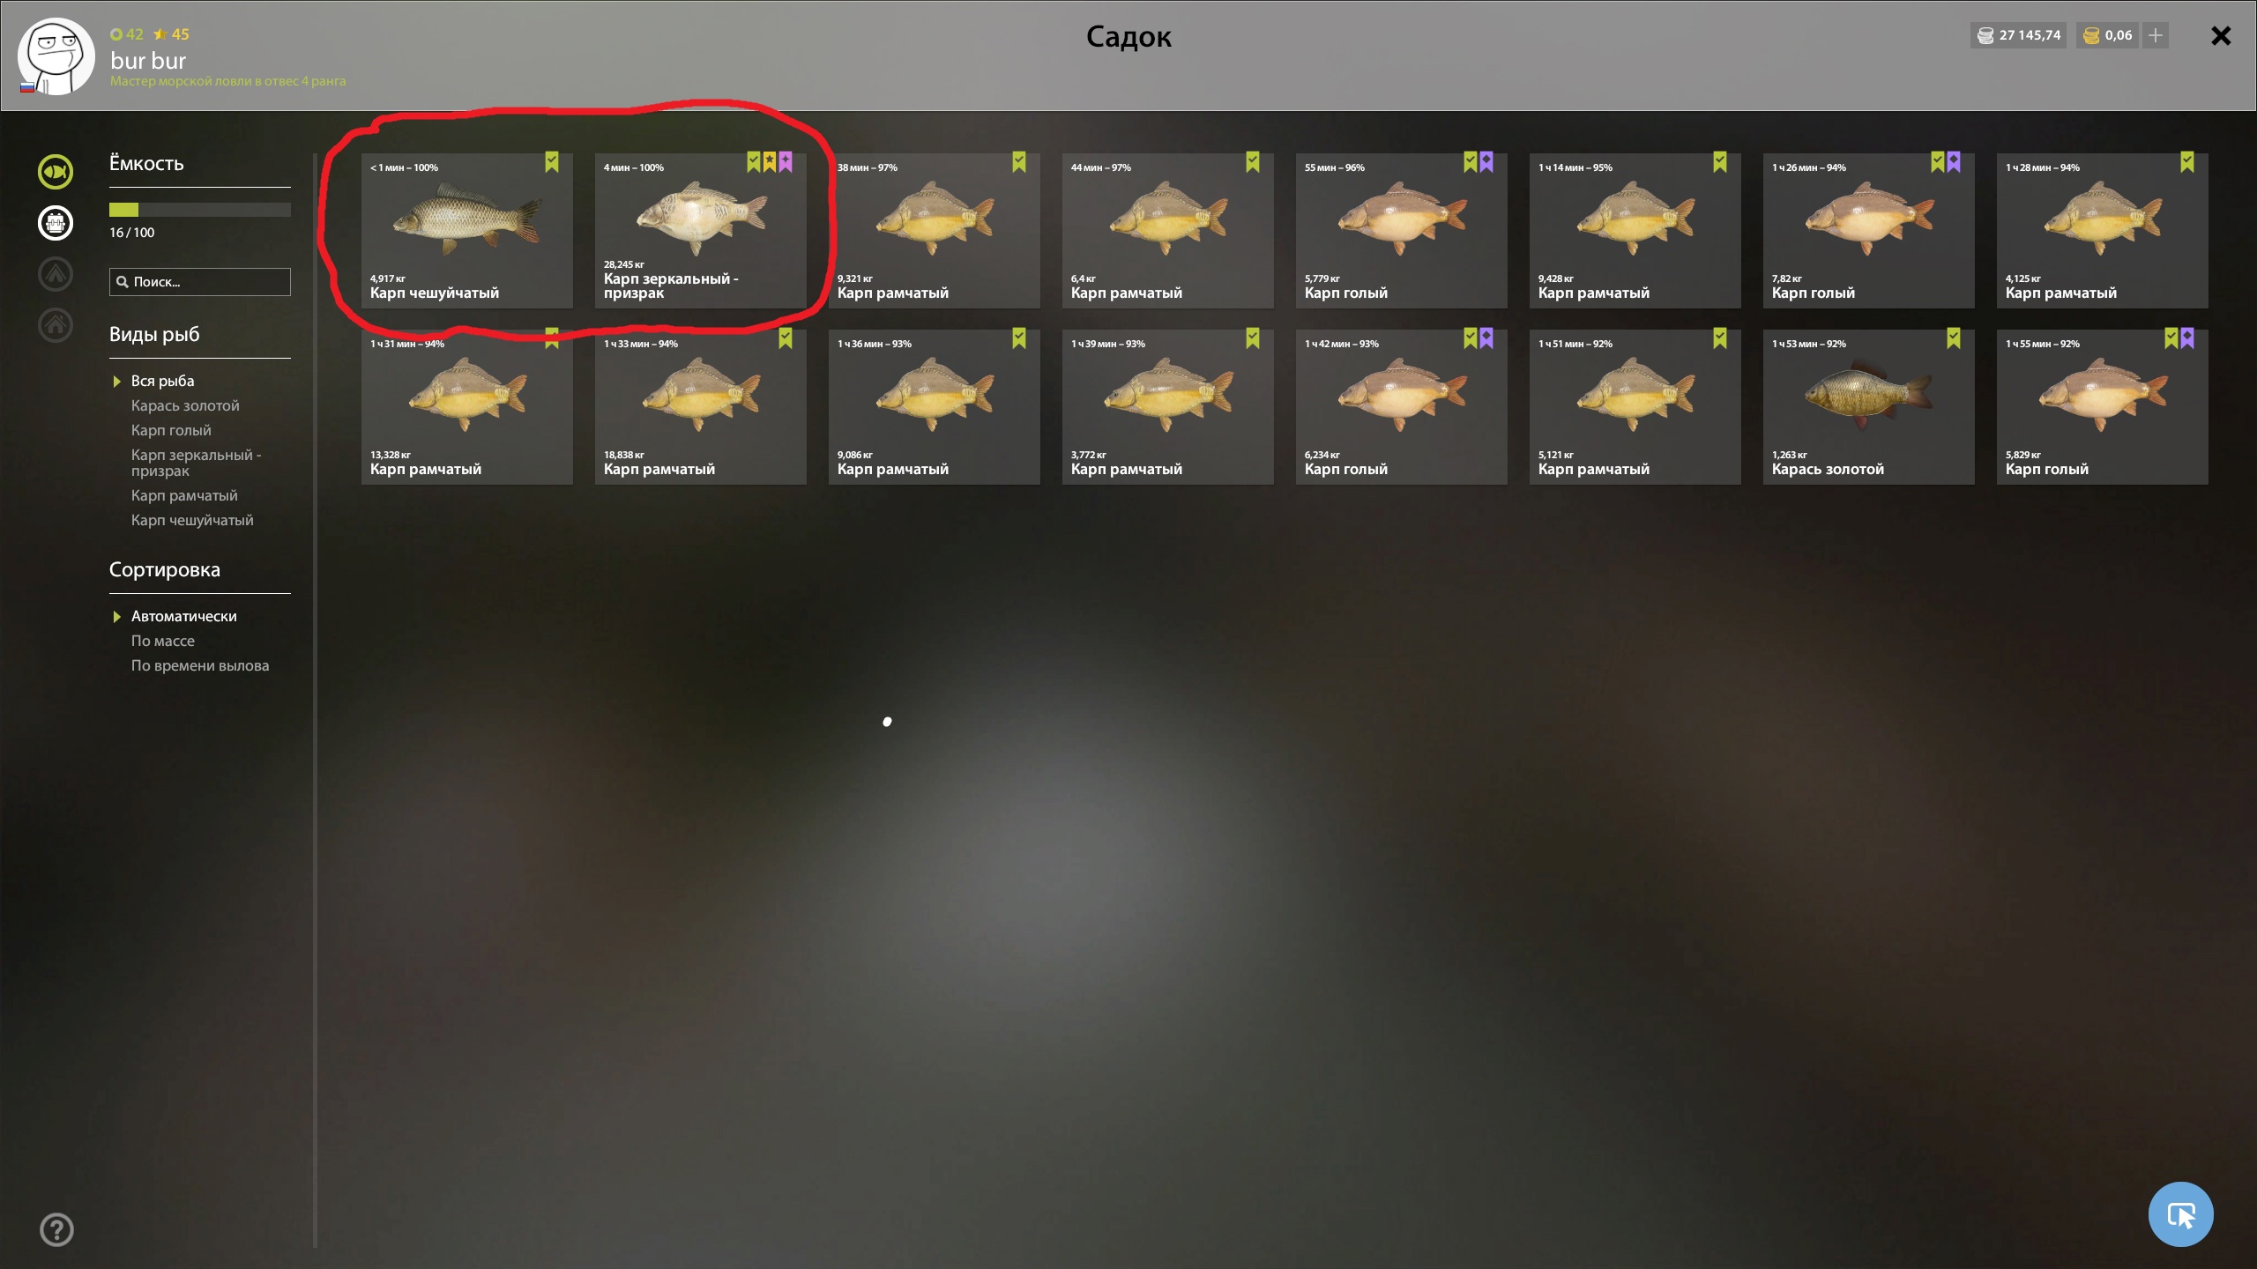Click the Ёмкость capacity progress bar
The height and width of the screenshot is (1269, 2257).
point(200,210)
